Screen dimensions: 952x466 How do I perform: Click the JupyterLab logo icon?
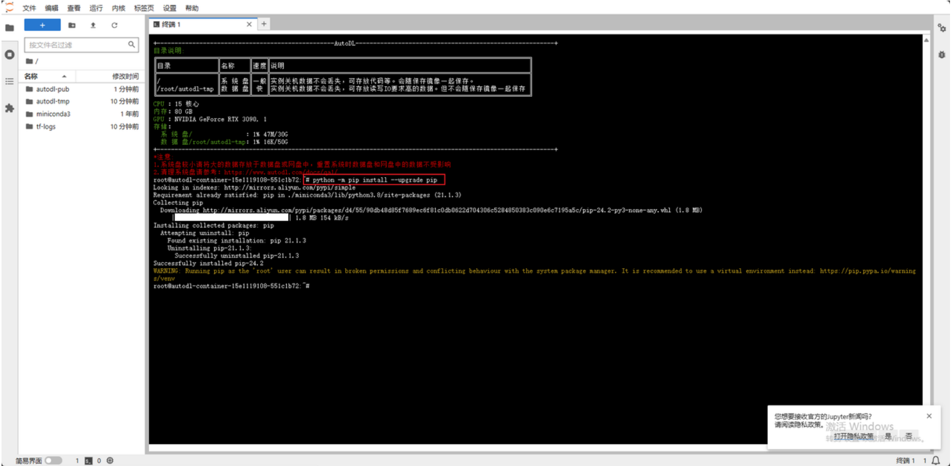pyautogui.click(x=9, y=8)
